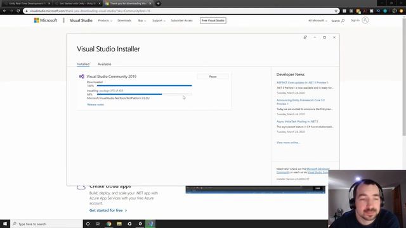Maximize the Visual Studio Installer window
This screenshot has height=228, width=406.
point(324,37)
